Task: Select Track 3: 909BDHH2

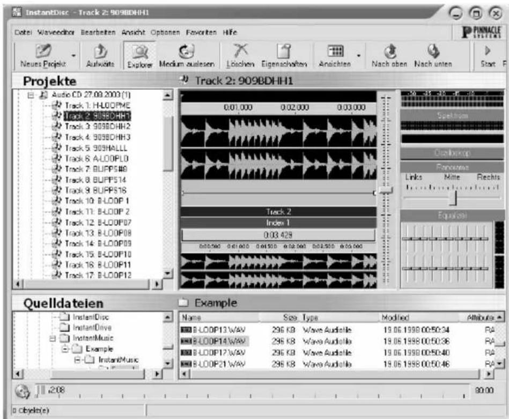Action: click(98, 127)
